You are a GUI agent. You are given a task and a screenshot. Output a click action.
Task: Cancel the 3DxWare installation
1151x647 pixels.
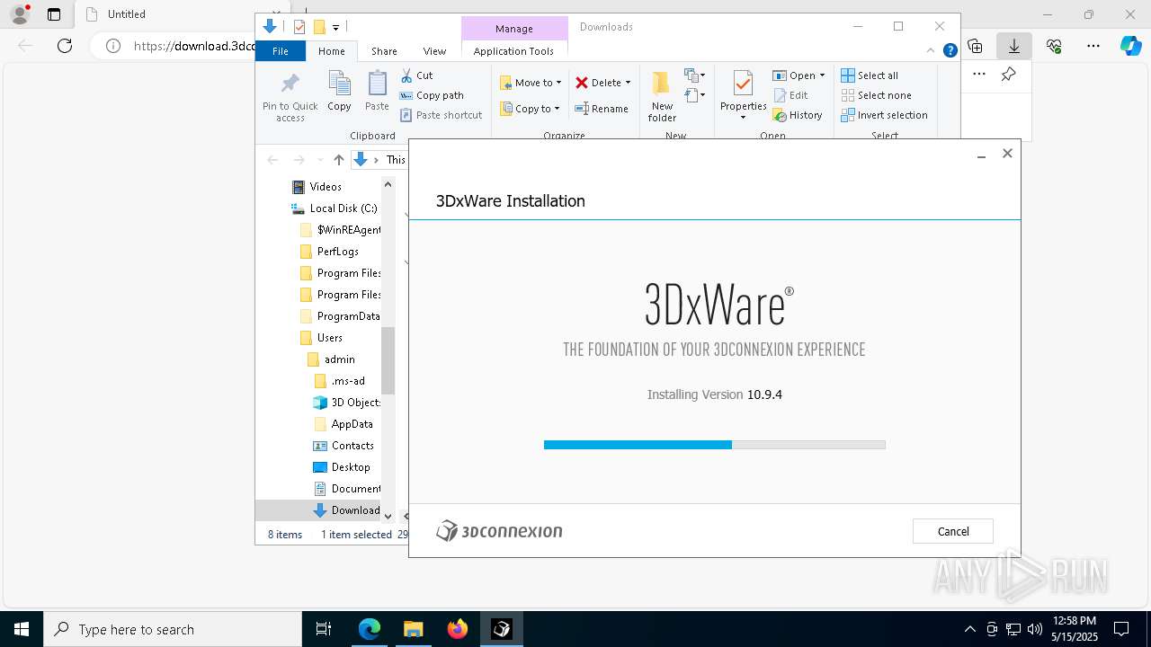pos(952,531)
